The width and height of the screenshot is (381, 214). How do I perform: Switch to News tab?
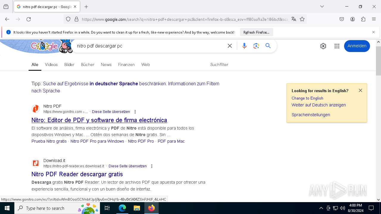(106, 64)
